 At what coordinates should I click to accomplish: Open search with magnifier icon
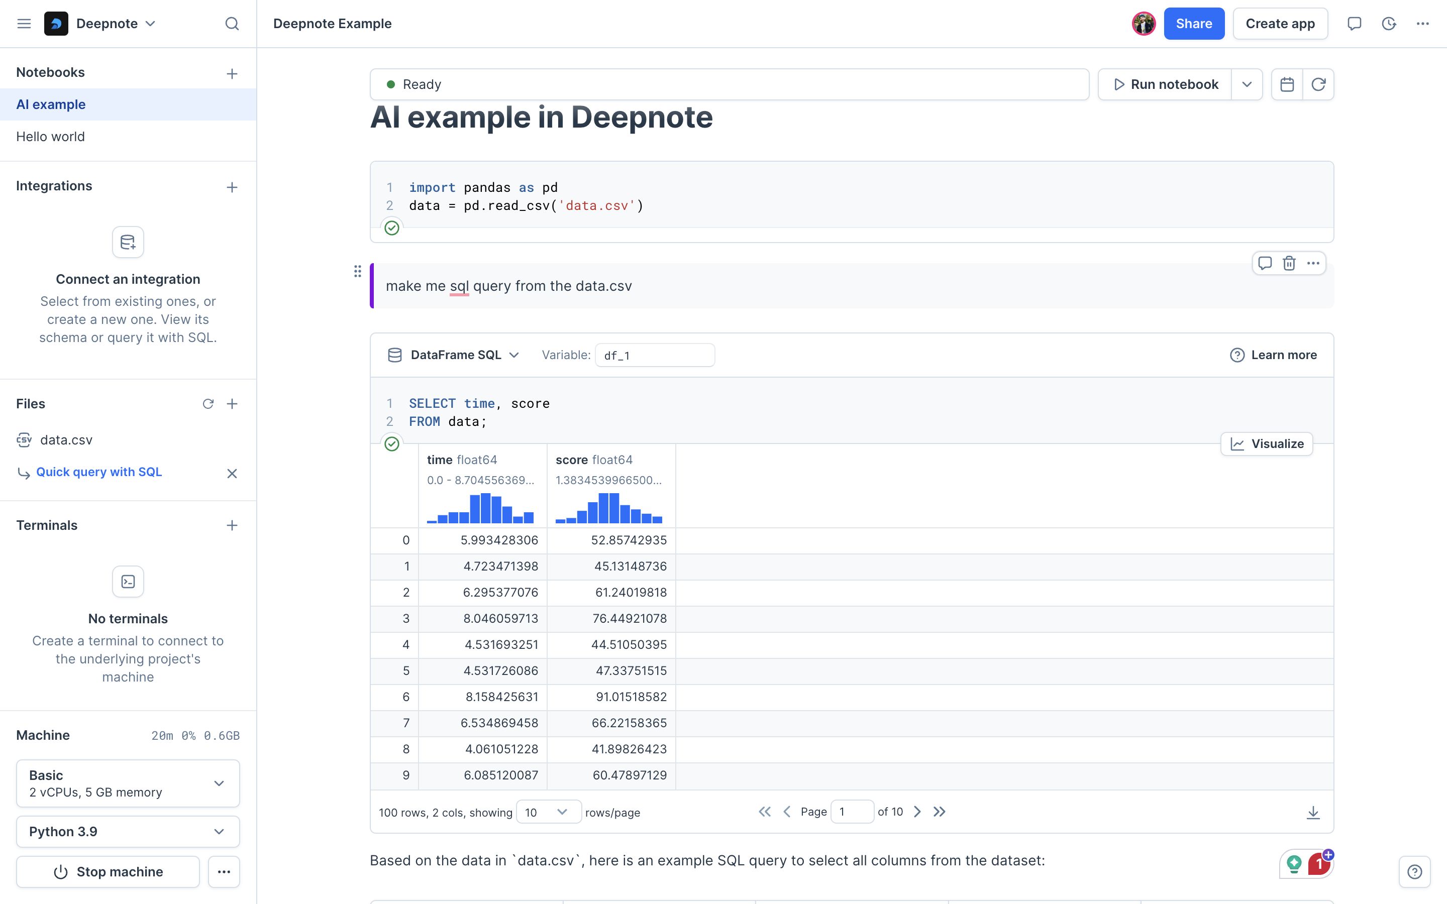[232, 23]
